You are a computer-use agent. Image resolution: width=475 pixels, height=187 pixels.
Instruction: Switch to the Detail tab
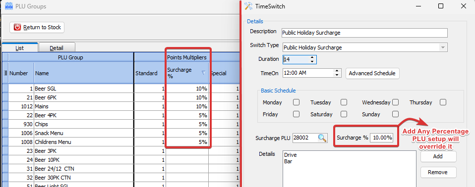pos(57,47)
